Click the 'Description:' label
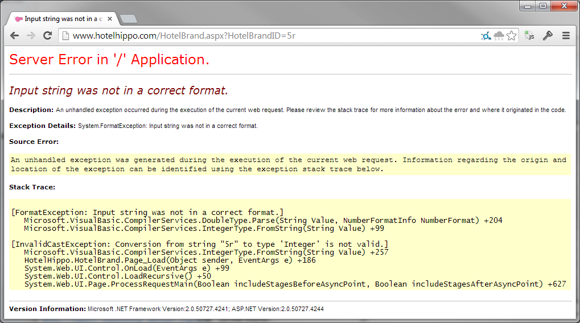The height and width of the screenshot is (323, 580). pyautogui.click(x=31, y=110)
